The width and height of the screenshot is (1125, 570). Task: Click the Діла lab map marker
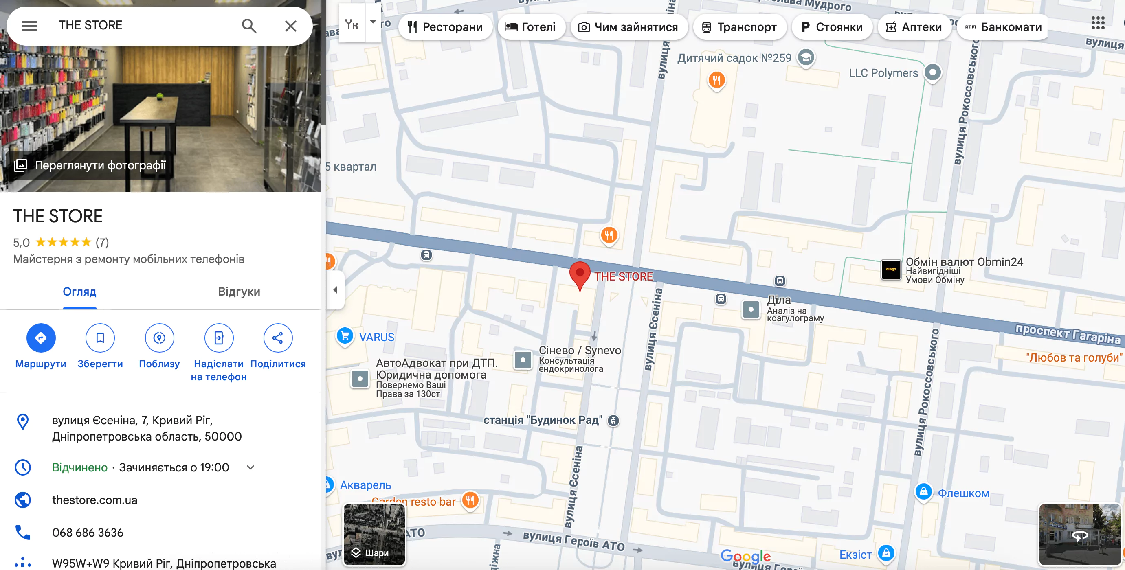[x=751, y=310]
